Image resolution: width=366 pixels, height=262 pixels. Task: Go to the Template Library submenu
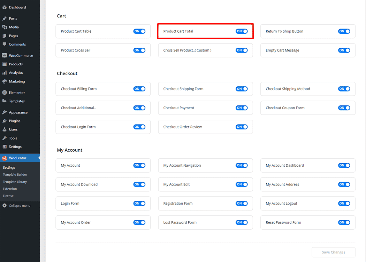[x=15, y=182]
